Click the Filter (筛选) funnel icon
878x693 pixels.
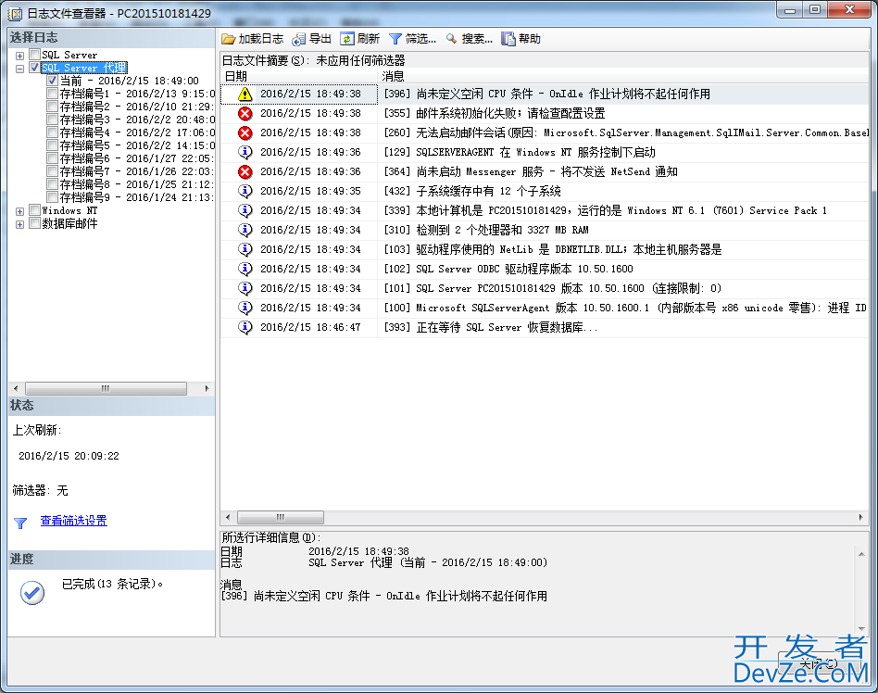pyautogui.click(x=395, y=39)
